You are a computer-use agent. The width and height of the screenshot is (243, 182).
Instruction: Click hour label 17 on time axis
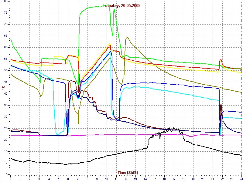174,179
